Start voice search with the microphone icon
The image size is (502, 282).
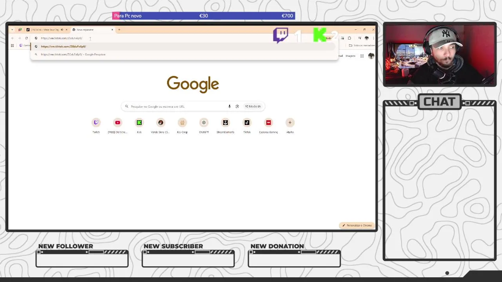point(229,107)
